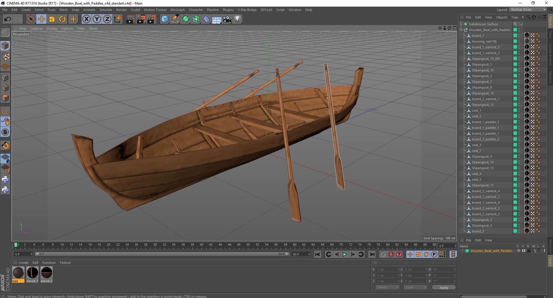This screenshot has width=553, height=298.
Task: Select the nail material swatch
Action: [x=18, y=275]
